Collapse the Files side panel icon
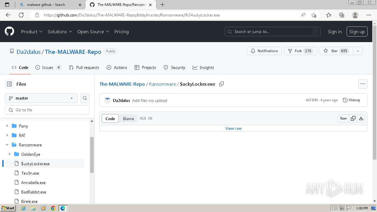Screen dimensions: 377x212 tap(9, 84)
